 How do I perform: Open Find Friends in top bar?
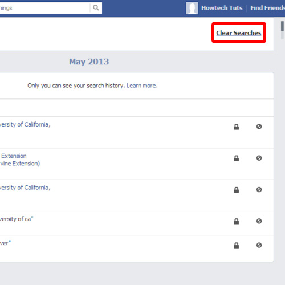pos(267,8)
